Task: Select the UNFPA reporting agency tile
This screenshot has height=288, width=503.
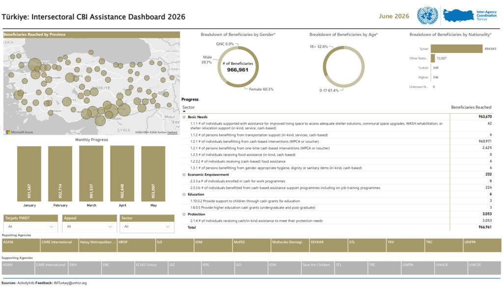Action: [x=482, y=245]
